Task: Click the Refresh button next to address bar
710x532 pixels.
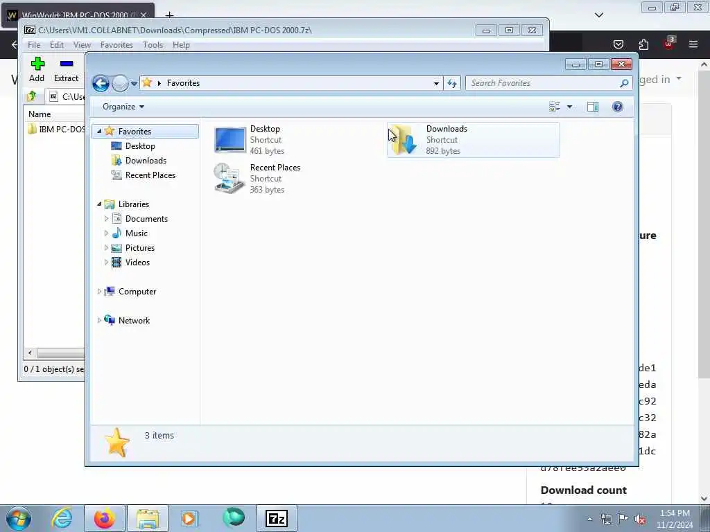Action: coord(452,83)
